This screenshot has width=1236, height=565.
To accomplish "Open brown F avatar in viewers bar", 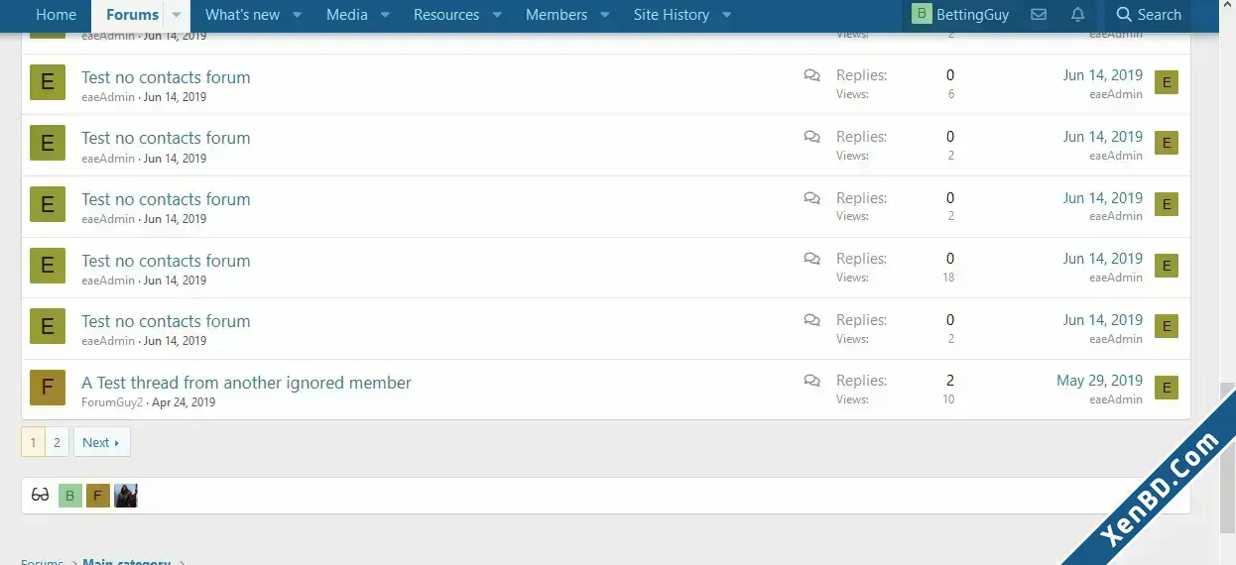I will click(97, 496).
